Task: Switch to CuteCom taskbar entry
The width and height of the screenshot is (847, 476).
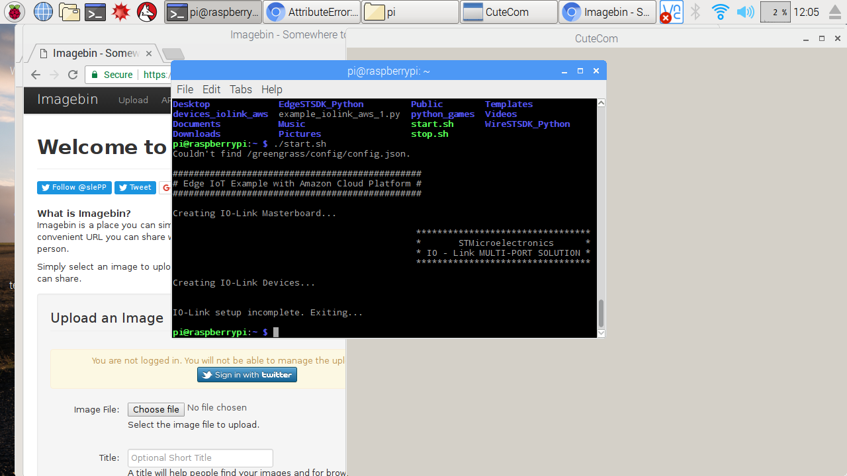Action: (509, 12)
